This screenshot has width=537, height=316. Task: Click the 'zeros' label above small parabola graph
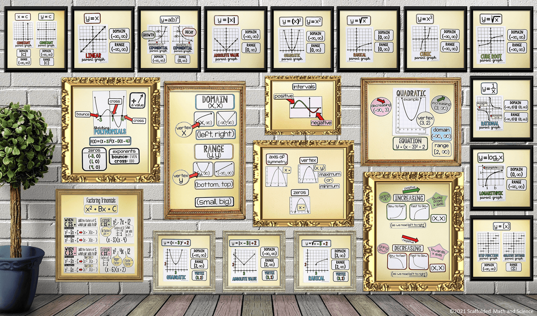(299, 192)
